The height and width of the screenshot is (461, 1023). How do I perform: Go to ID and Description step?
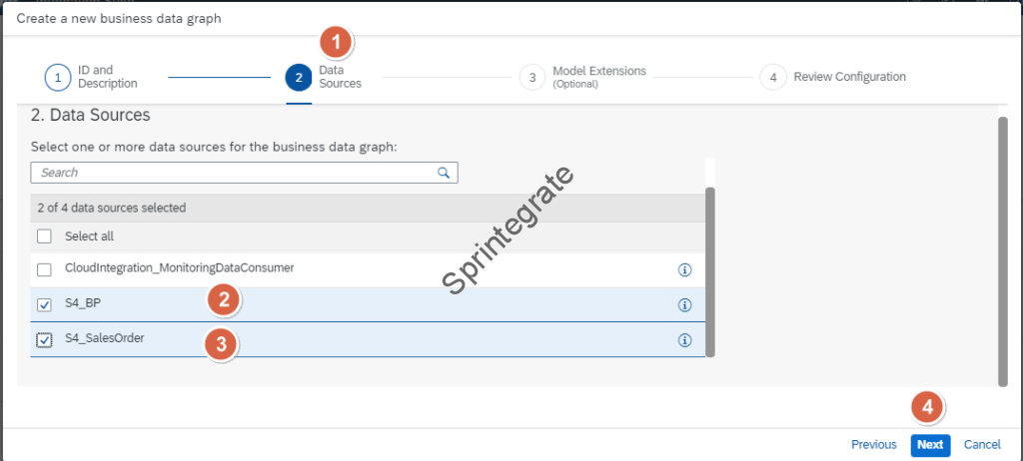point(108,78)
